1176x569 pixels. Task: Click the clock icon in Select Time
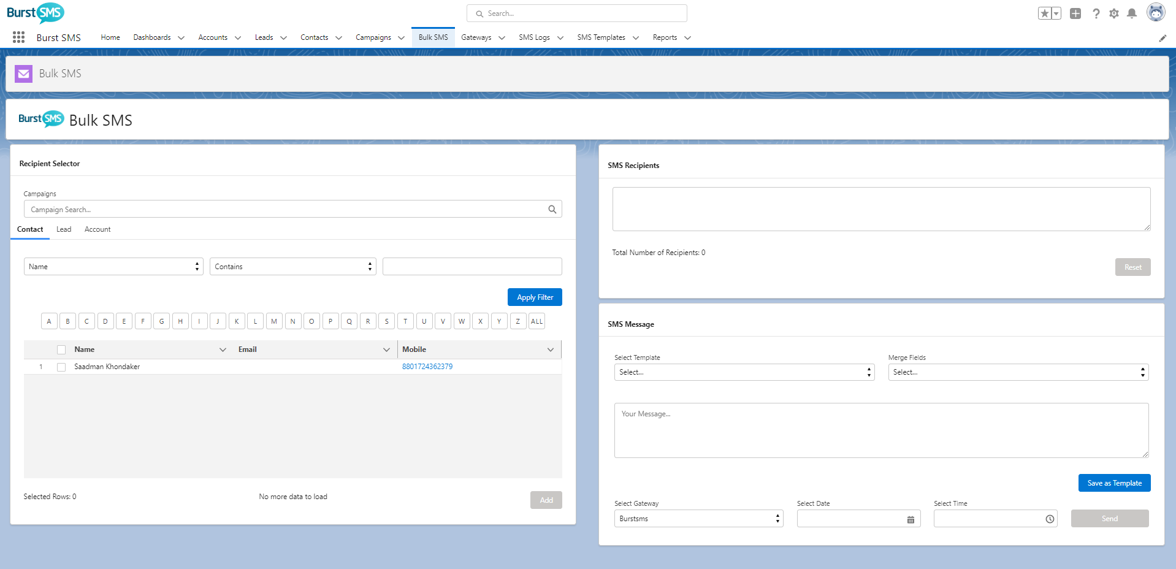[1050, 519]
